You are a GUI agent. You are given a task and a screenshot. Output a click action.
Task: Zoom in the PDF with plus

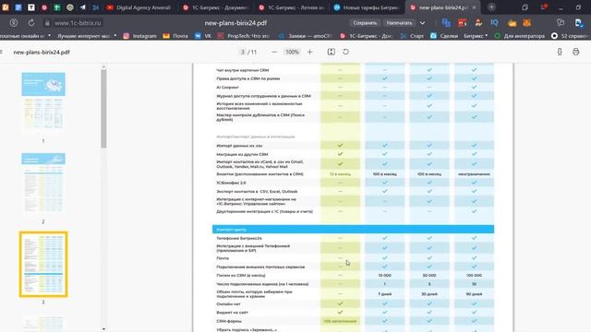[310, 52]
